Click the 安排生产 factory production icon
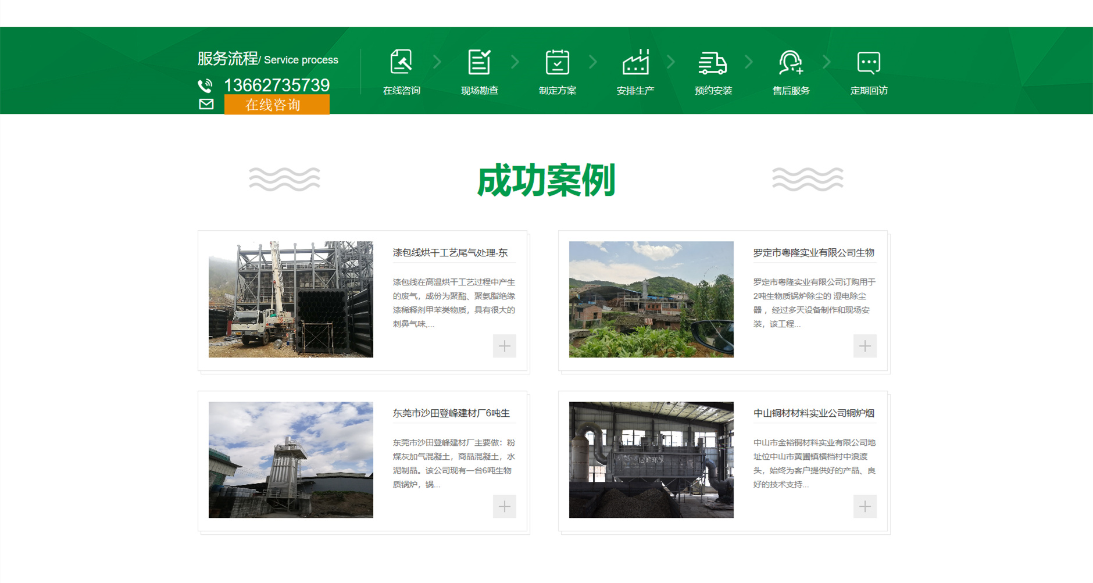 click(x=635, y=62)
